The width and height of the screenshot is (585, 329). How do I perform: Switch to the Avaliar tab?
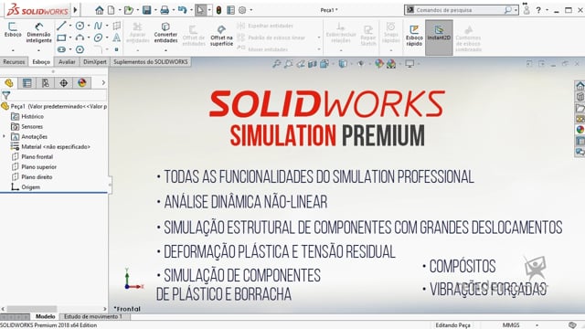[67, 61]
